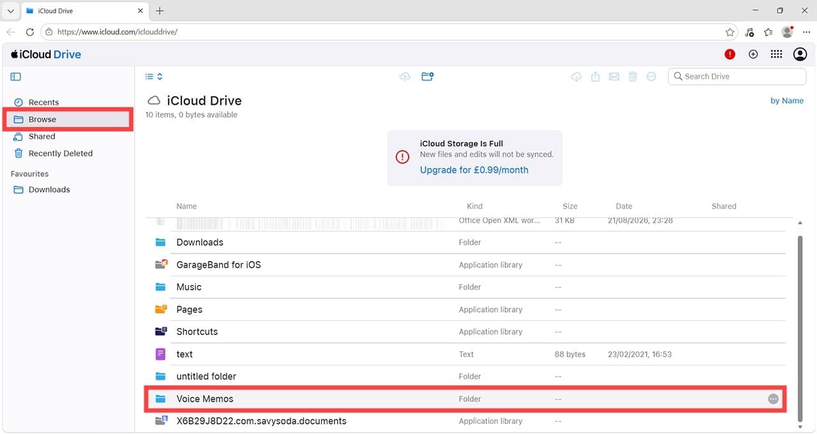Click the download cloud icon
817x434 pixels.
pyautogui.click(x=576, y=77)
